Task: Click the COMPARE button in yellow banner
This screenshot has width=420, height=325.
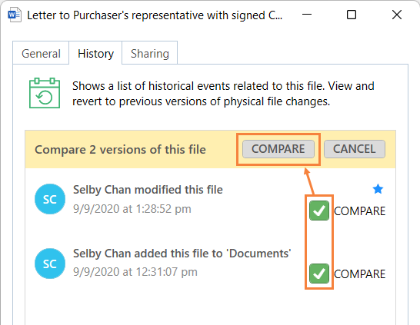Action: point(278,149)
